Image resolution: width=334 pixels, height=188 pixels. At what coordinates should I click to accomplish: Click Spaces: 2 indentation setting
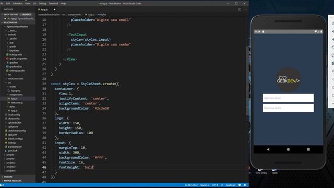tap(205, 185)
